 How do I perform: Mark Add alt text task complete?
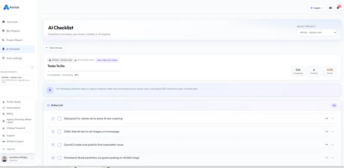point(59,132)
